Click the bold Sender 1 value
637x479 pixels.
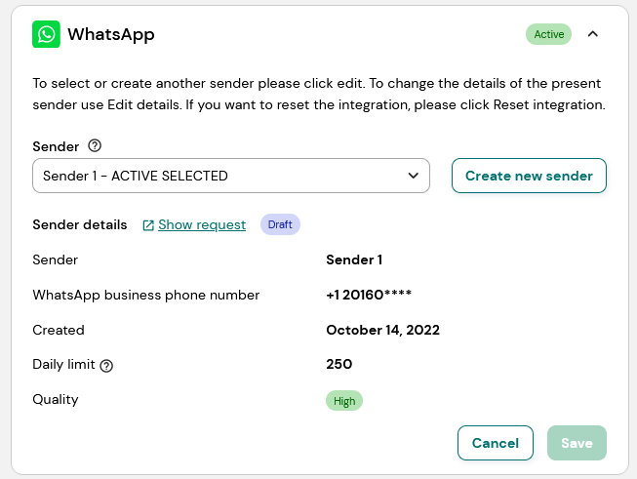click(x=354, y=259)
